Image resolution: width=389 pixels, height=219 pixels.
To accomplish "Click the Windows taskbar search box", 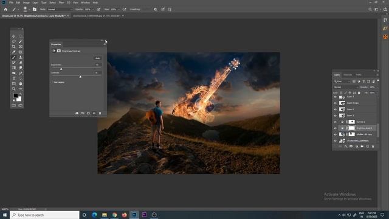I will coord(44,215).
